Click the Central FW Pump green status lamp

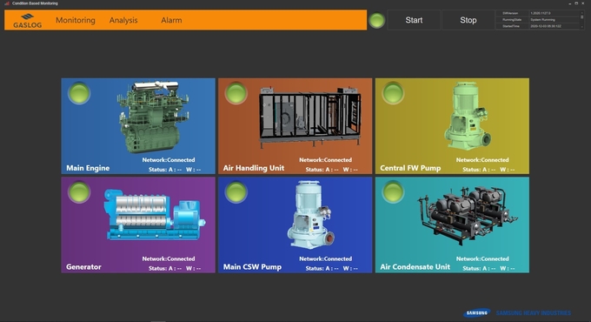pyautogui.click(x=393, y=93)
